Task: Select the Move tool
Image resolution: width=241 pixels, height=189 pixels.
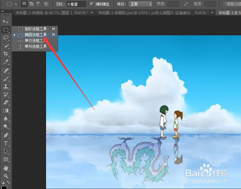Action: 6,21
